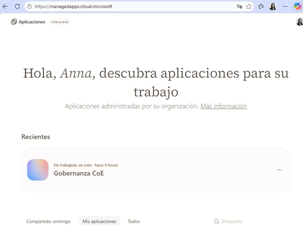
Task: Click the search magnifier icon
Action: (x=216, y=221)
